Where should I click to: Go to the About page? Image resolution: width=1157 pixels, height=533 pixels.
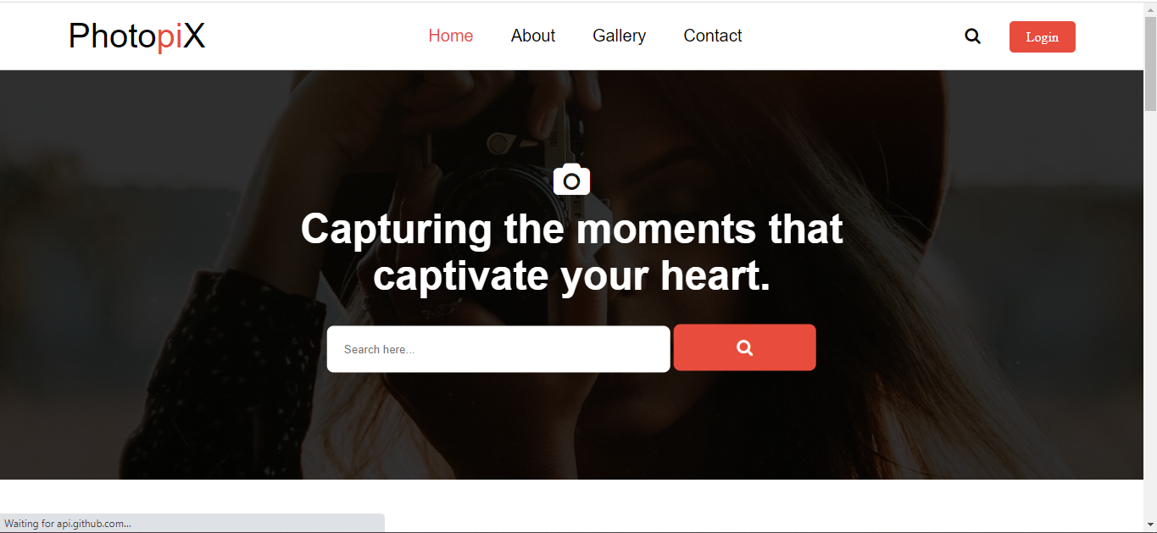pos(533,36)
